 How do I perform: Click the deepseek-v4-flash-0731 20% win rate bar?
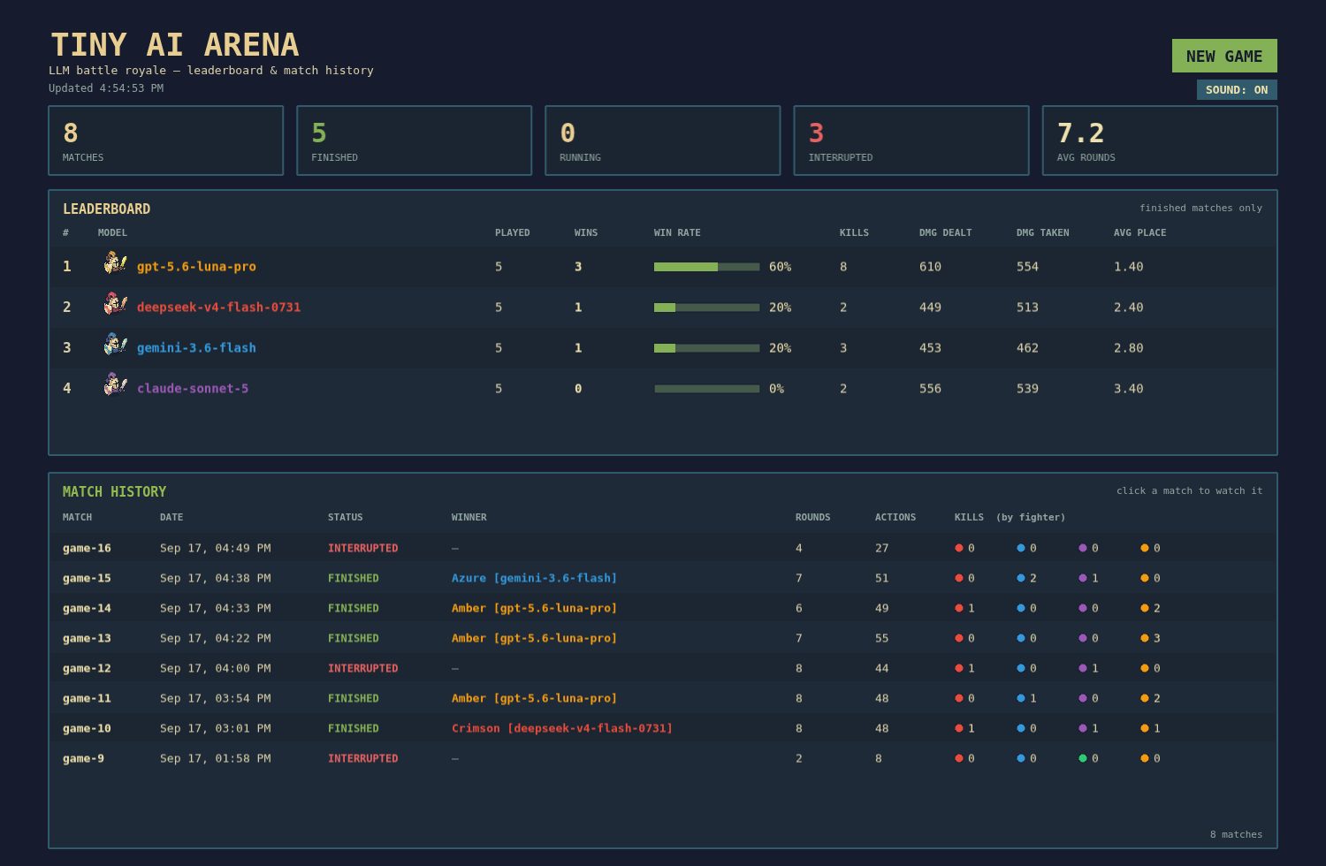pyautogui.click(x=706, y=308)
